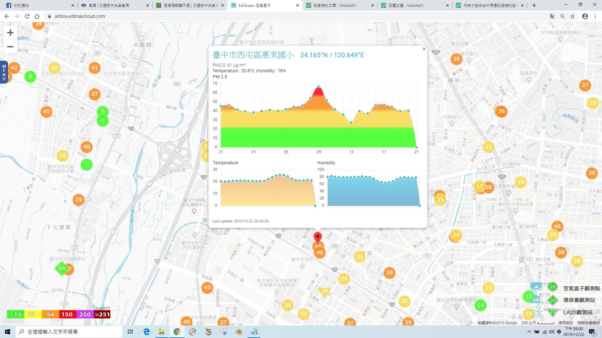Open the orange 36 sensor marker

pos(501,111)
